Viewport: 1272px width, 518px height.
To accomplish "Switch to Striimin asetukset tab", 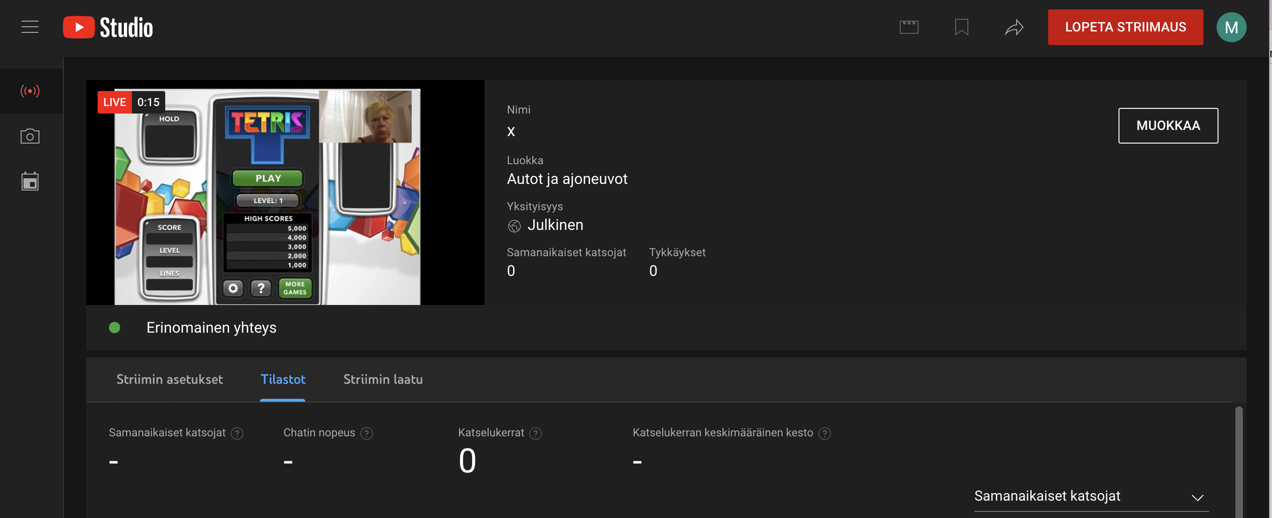I will tap(169, 379).
